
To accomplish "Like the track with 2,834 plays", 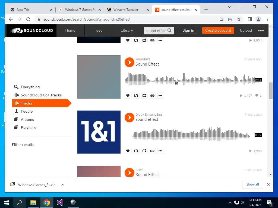I will (128, 40).
